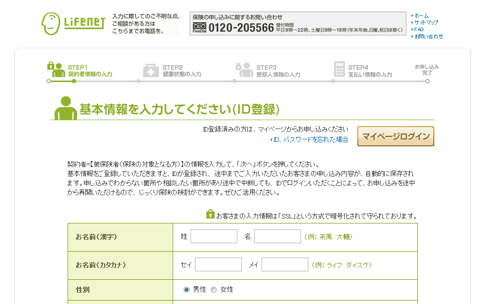Click the お名前(漢字) row label
Image resolution: width=492 pixels, height=304 pixels.
(96, 237)
